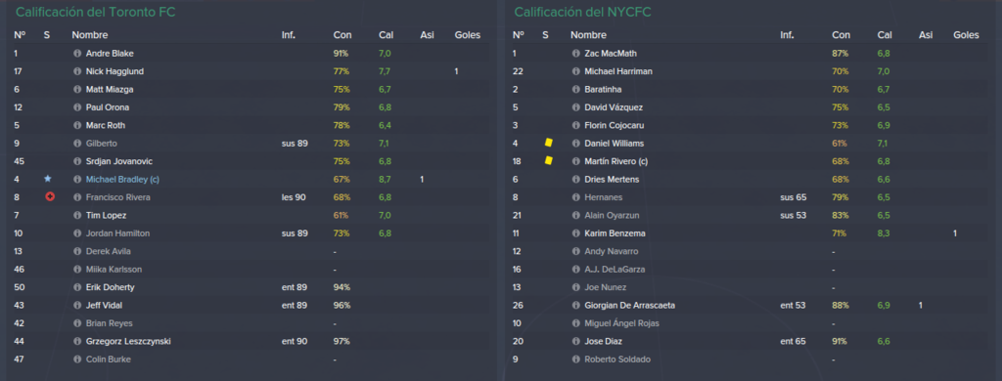Sort NYCFC table by Nombre header

tap(588, 35)
